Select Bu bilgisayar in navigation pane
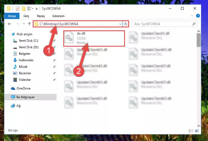The image size is (208, 141). [x=30, y=97]
